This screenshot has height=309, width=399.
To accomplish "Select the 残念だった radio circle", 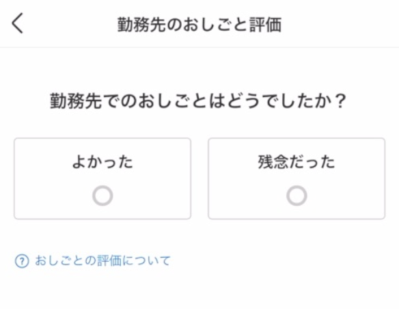I will pos(297,196).
